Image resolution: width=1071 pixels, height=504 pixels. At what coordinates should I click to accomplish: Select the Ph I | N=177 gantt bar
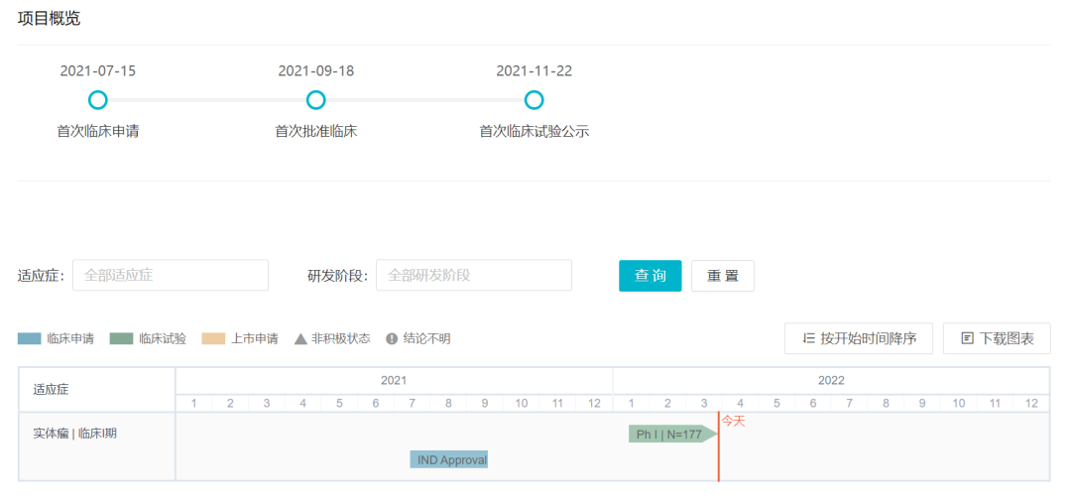point(670,434)
